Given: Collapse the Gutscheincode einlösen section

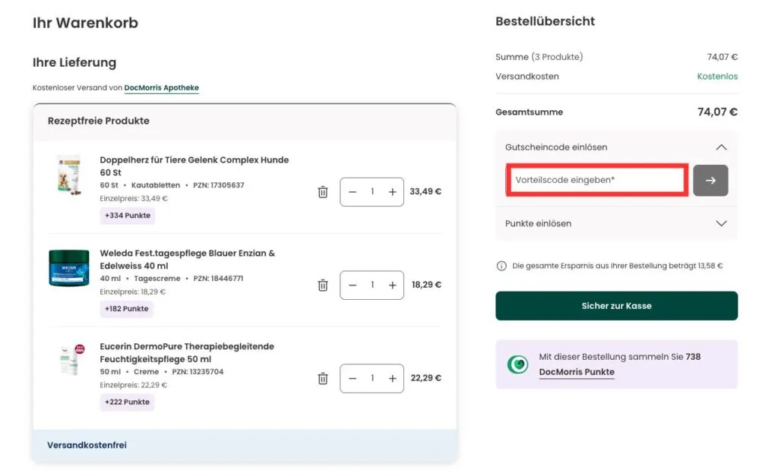Looking at the screenshot, I should [x=720, y=147].
